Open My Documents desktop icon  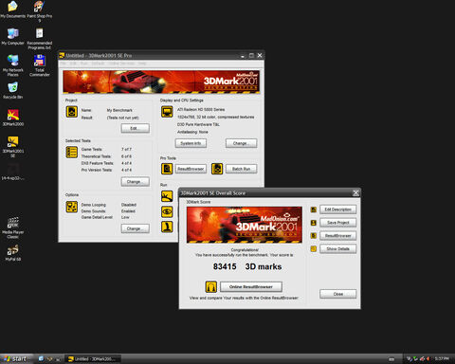12,9
